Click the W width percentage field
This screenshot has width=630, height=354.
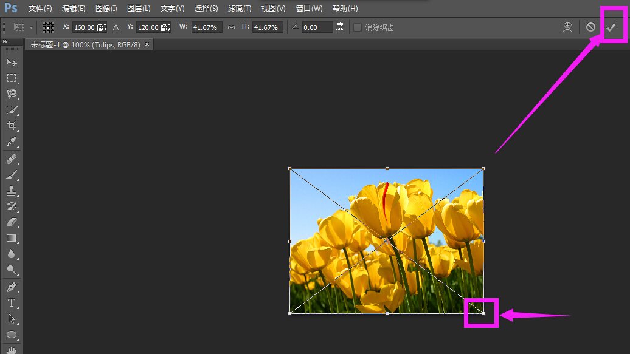coord(207,27)
